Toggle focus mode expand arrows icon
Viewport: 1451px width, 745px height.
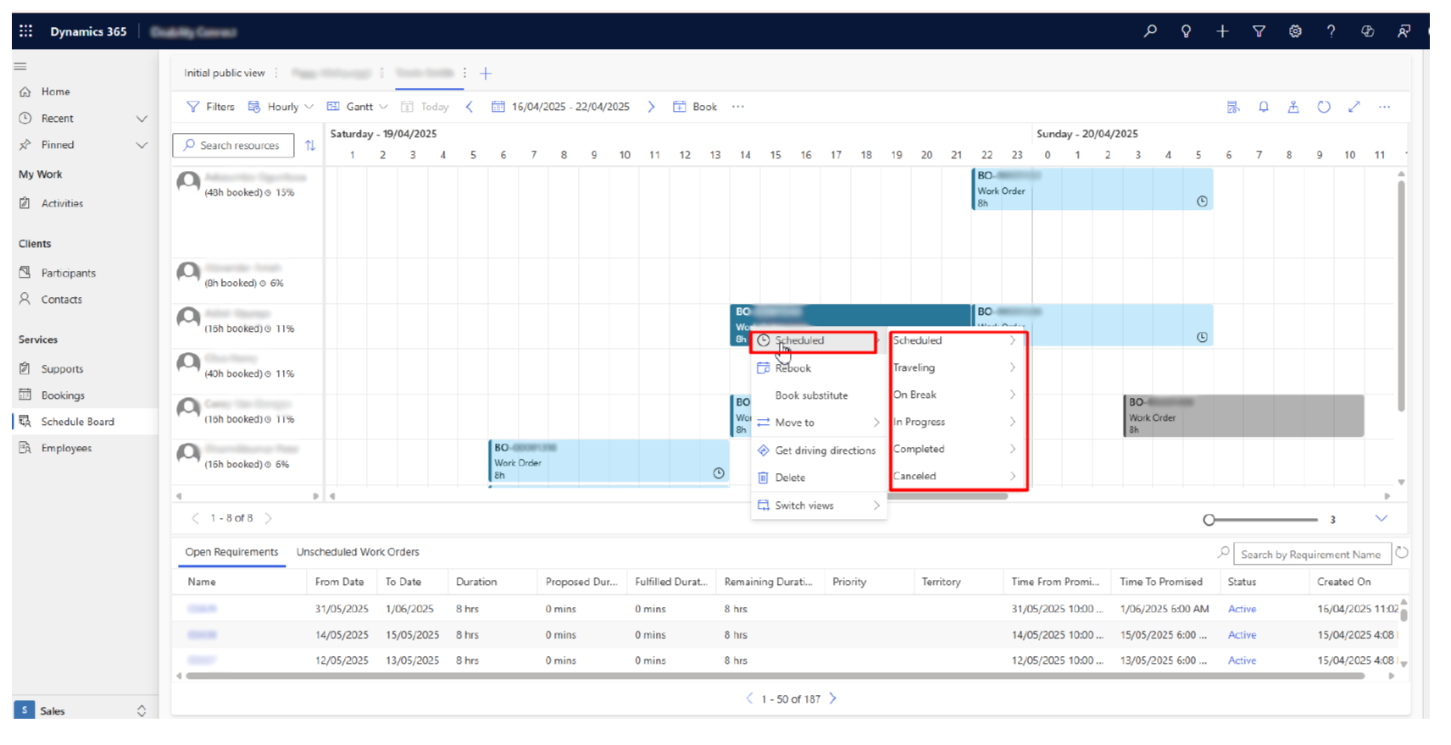1354,107
